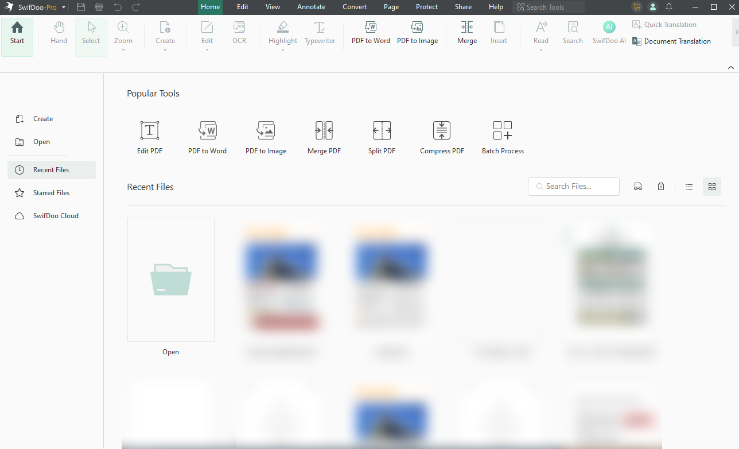Open the Batch Process tool
Viewport: 739px width, 449px height.
point(503,131)
